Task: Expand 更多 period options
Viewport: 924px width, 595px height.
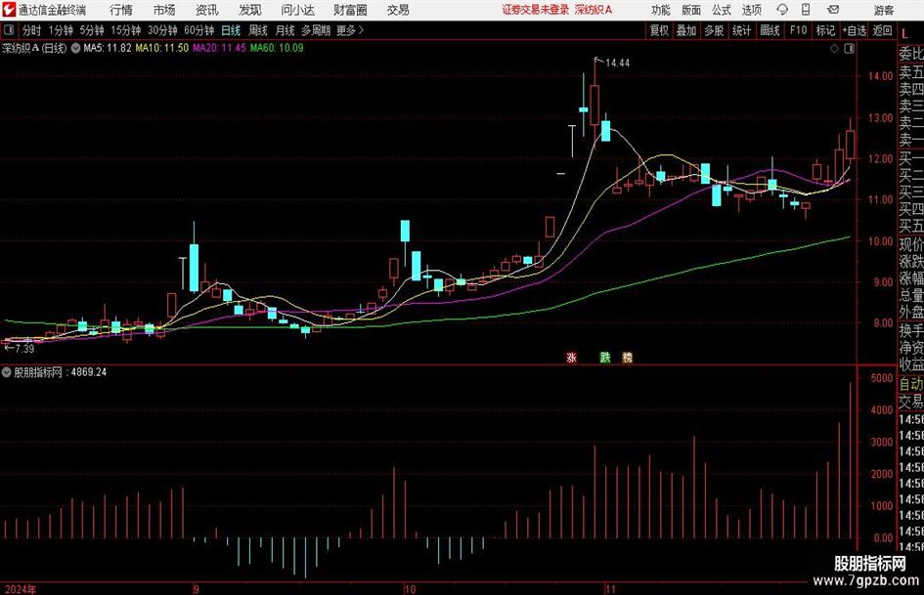Action: tap(350, 30)
